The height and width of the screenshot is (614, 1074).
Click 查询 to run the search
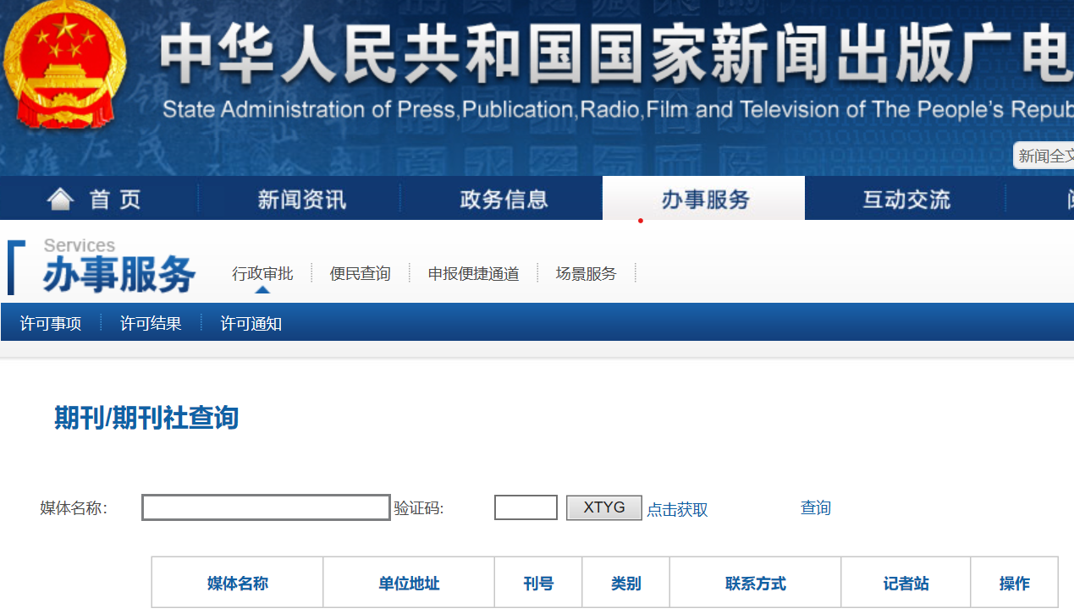tap(814, 507)
